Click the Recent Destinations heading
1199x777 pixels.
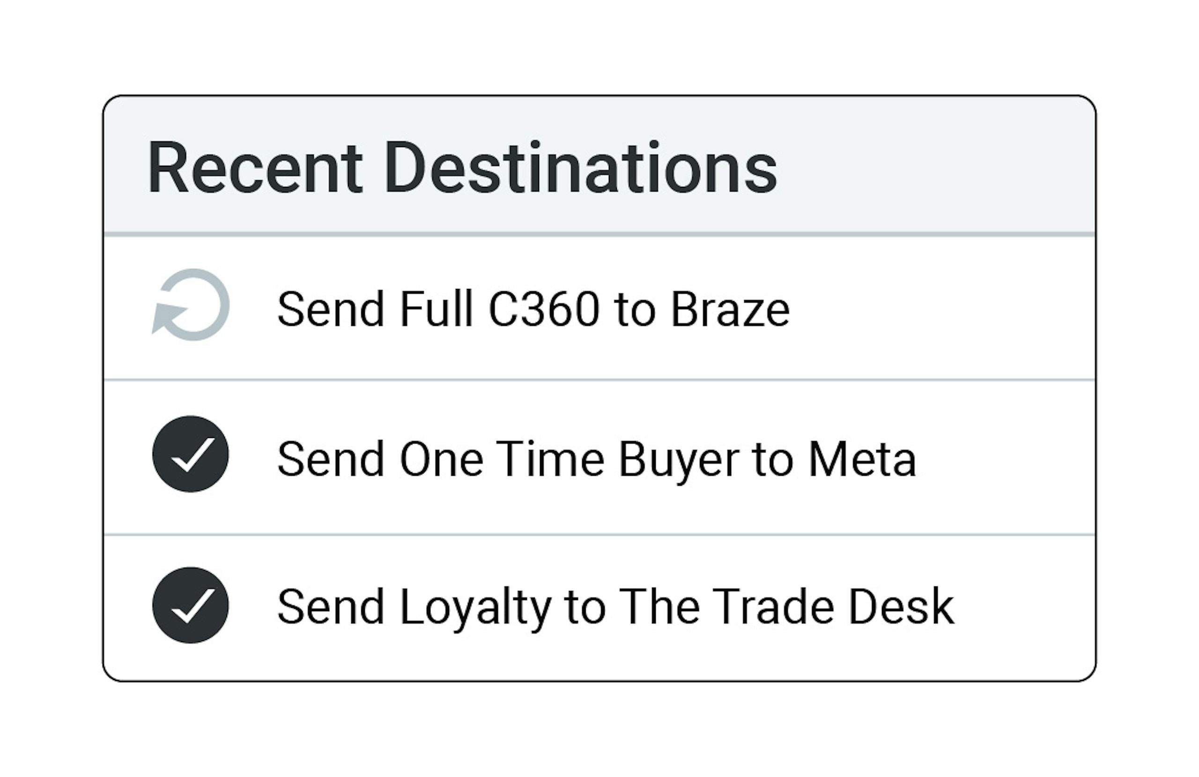tap(461, 167)
